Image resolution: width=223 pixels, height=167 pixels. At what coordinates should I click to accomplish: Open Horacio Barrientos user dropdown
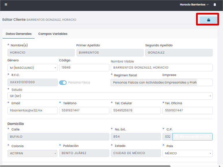(194, 5)
